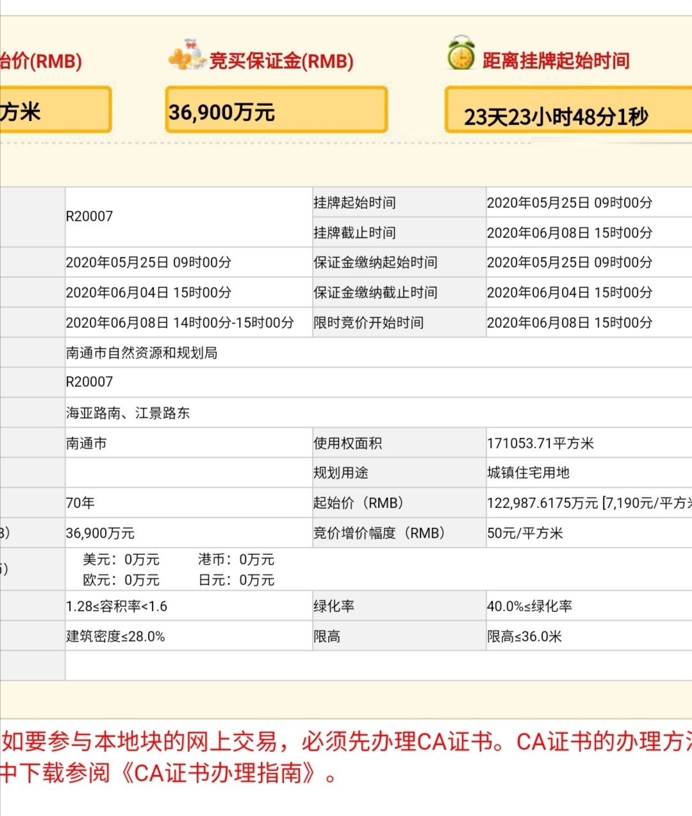Click the green alarm clock icon

[461, 55]
